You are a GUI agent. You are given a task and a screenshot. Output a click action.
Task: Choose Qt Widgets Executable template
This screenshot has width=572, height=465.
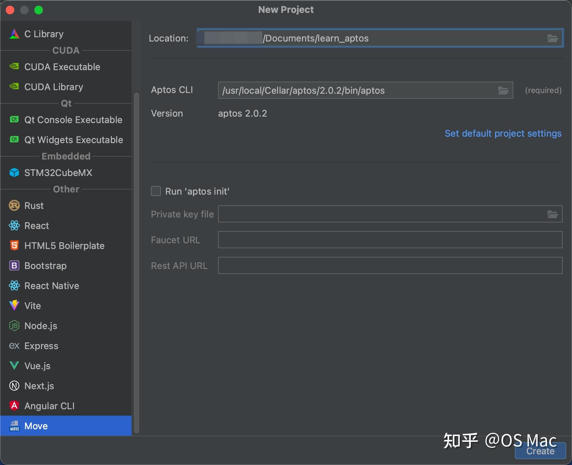coord(66,140)
